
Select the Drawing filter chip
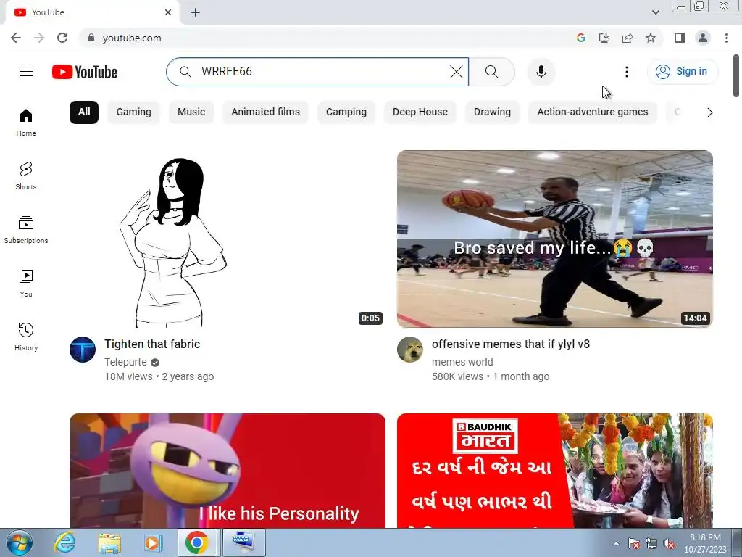click(492, 112)
